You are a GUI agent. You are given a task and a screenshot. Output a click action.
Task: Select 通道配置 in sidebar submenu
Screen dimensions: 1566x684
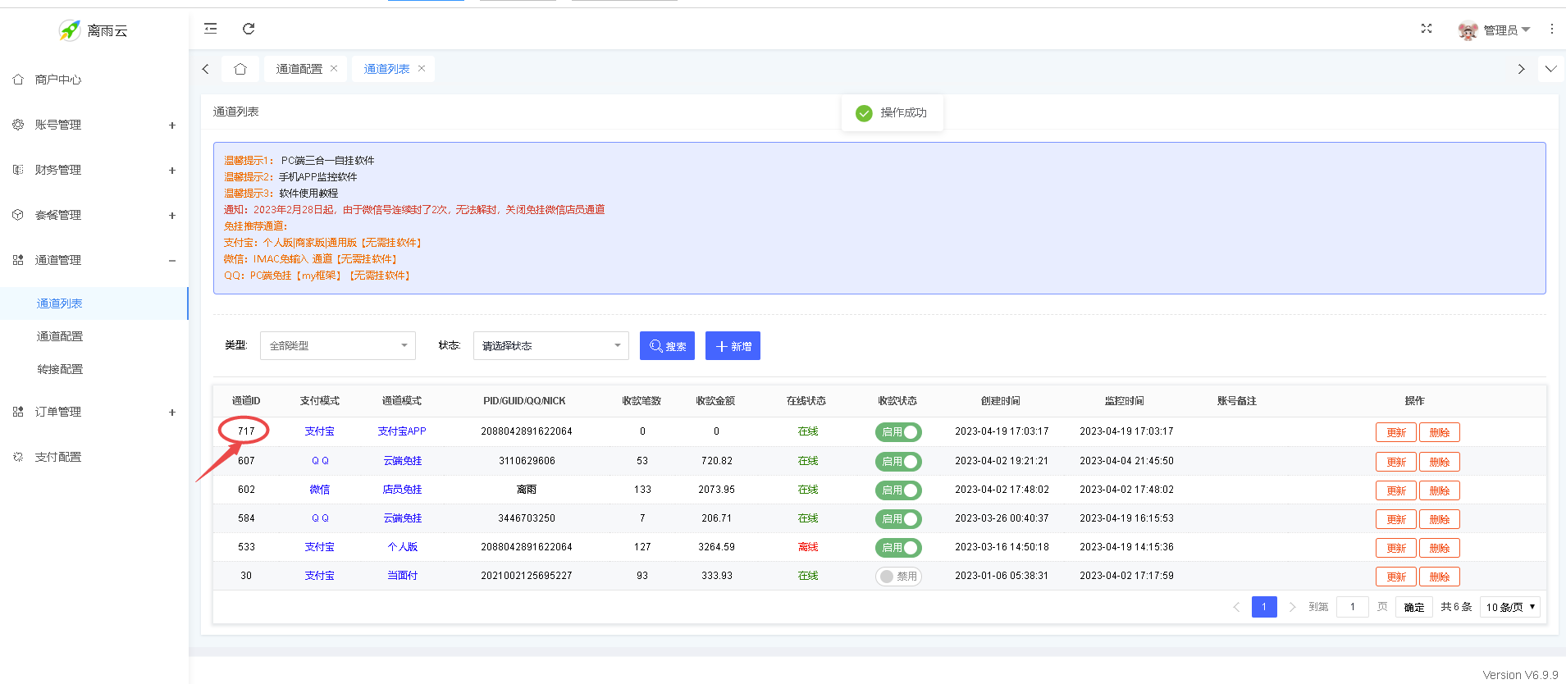pos(94,336)
